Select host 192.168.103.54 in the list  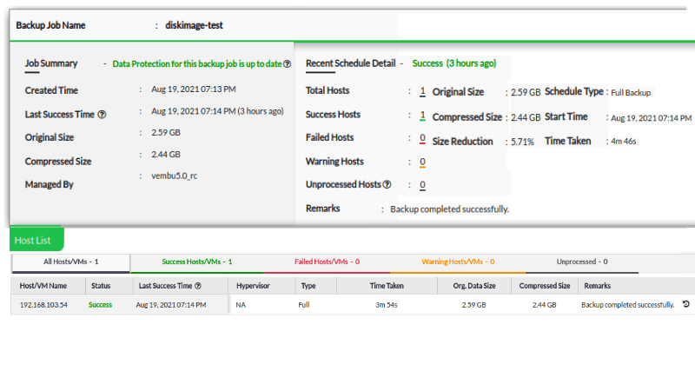(44, 305)
